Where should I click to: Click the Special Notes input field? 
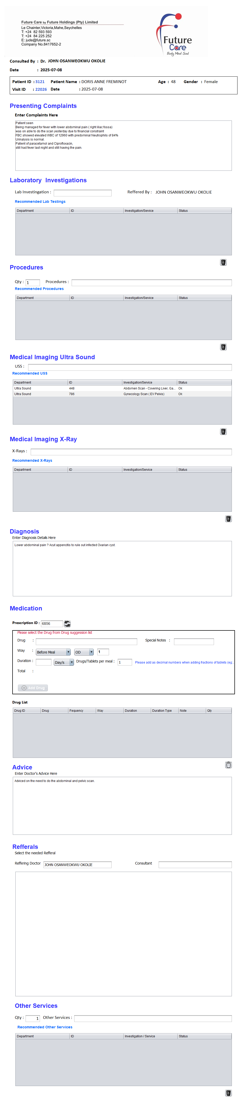pos(193,641)
